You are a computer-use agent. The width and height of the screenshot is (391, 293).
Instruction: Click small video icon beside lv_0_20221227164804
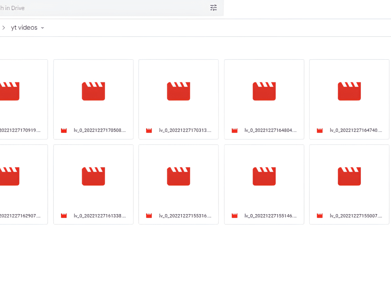pos(234,130)
